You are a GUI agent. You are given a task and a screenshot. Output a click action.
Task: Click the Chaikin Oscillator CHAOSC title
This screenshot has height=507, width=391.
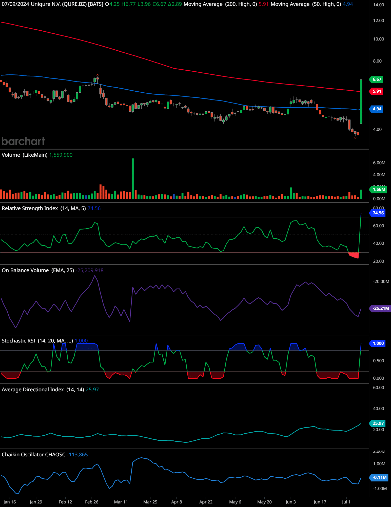click(x=33, y=455)
